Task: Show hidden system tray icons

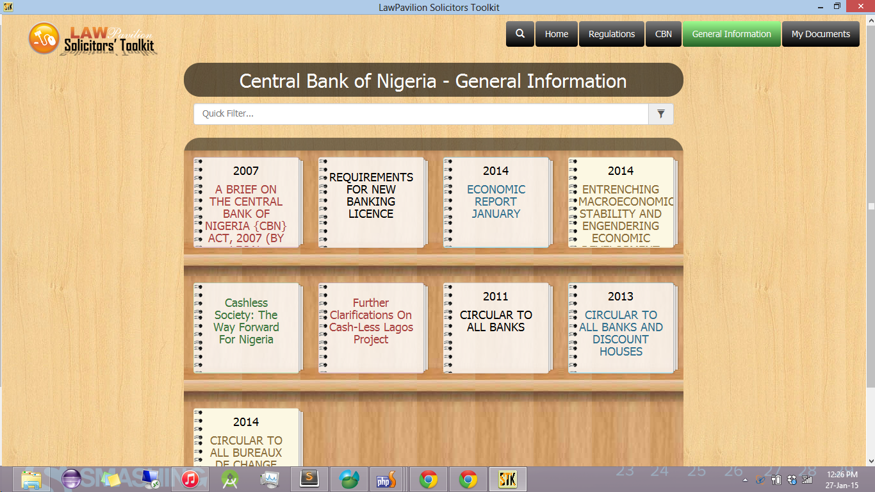Action: (x=744, y=480)
